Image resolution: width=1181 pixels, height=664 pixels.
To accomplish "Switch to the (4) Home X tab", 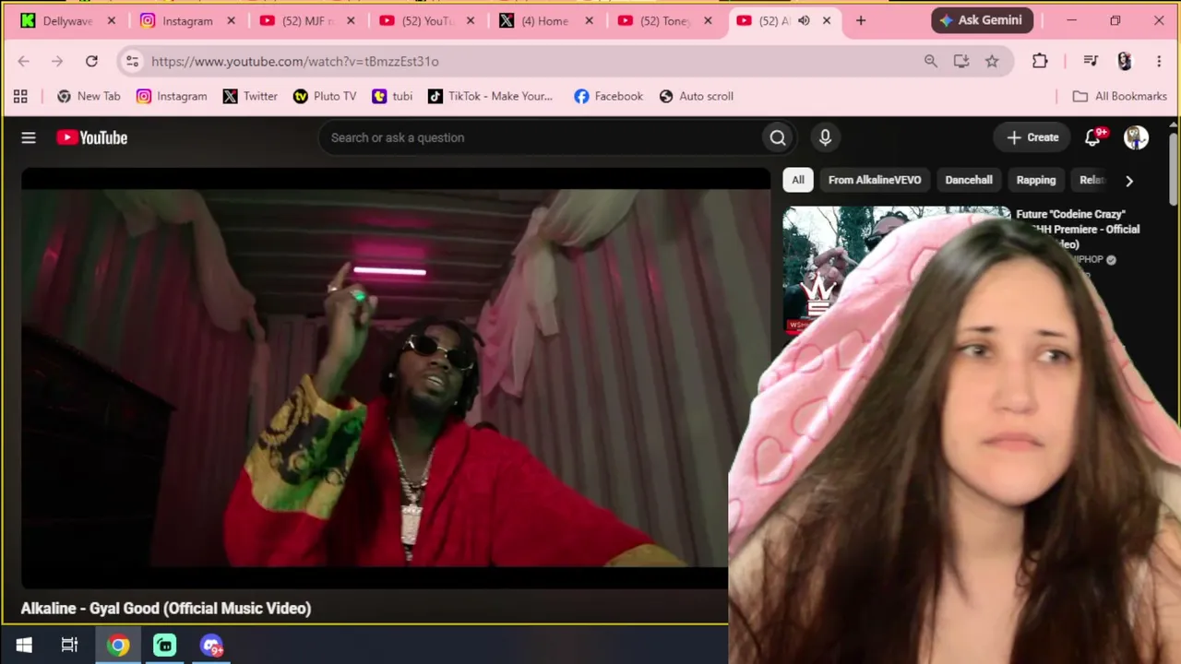I will 546,20.
